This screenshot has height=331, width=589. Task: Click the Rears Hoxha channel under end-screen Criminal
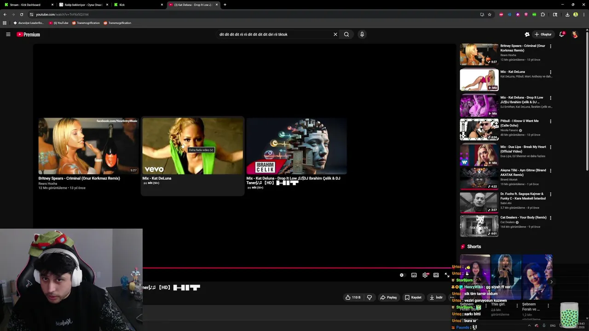[x=48, y=183]
